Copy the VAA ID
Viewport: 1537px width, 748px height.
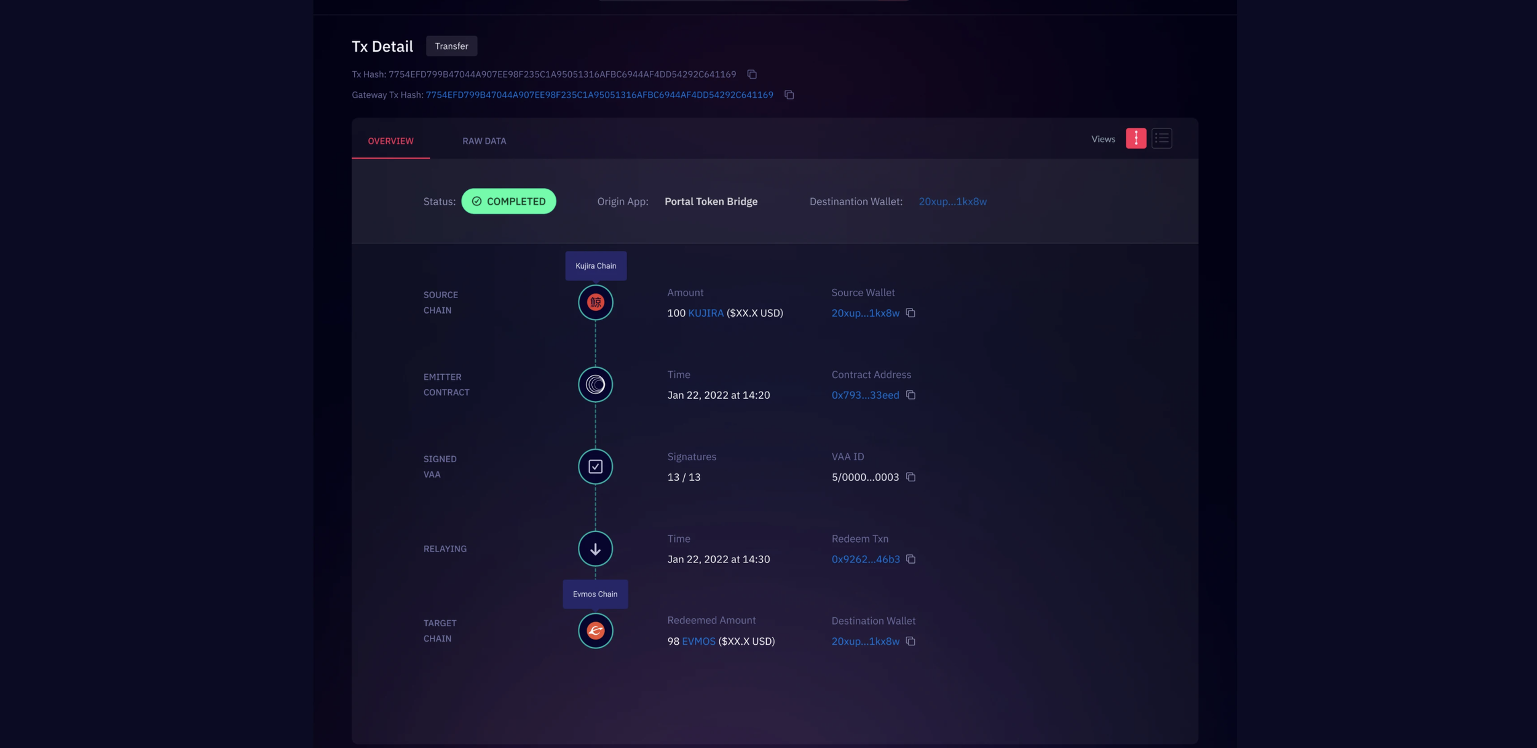(x=911, y=477)
